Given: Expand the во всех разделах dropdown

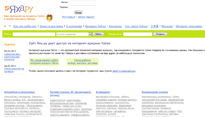Looking at the screenshot, I should [74, 34].
